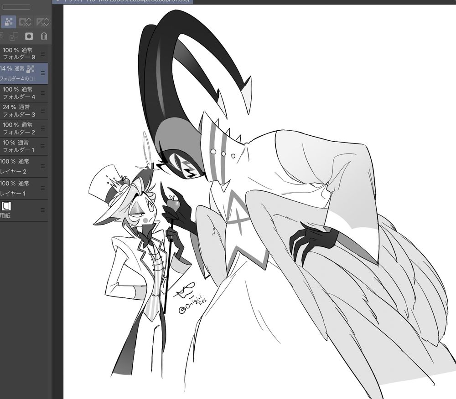456x399 pixels.
Task: Click the mask-enable icon with magnifier and X
Action: pos(25,22)
